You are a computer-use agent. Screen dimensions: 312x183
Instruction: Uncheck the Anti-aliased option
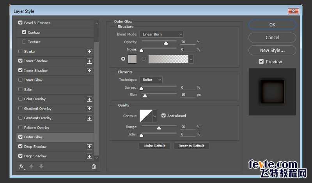pyautogui.click(x=163, y=116)
